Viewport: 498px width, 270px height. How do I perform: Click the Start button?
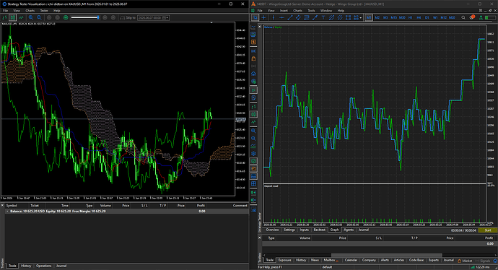[x=488, y=230]
